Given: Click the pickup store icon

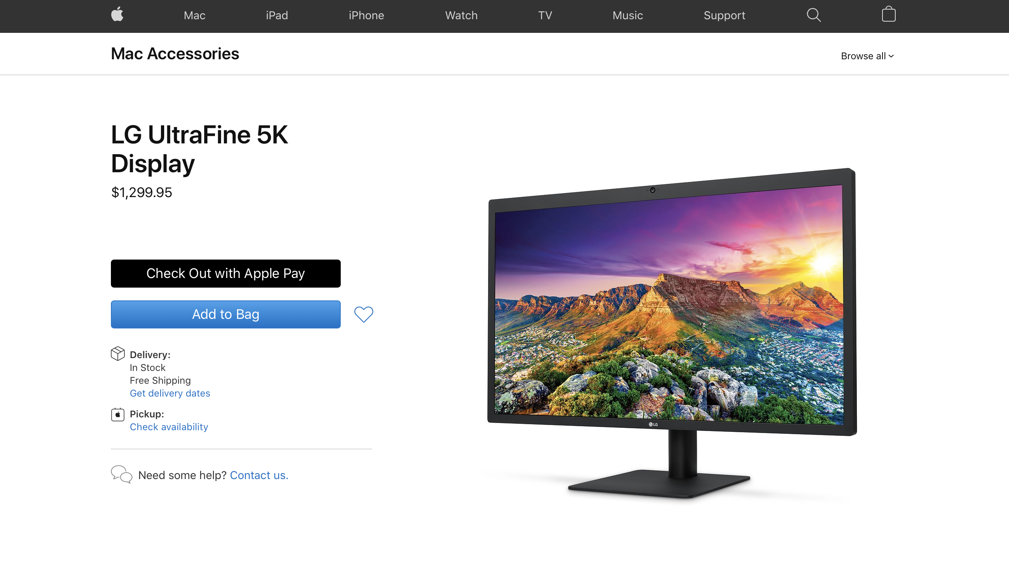Looking at the screenshot, I should (x=117, y=414).
